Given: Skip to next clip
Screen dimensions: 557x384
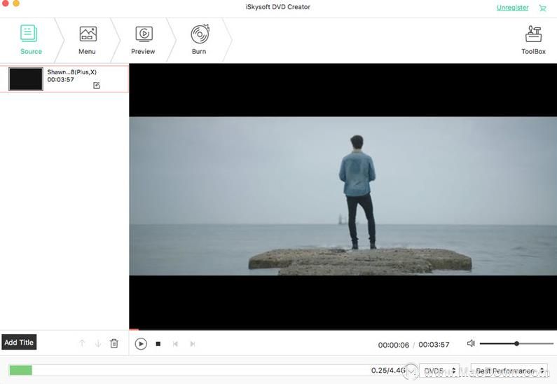Looking at the screenshot, I should 193,344.
